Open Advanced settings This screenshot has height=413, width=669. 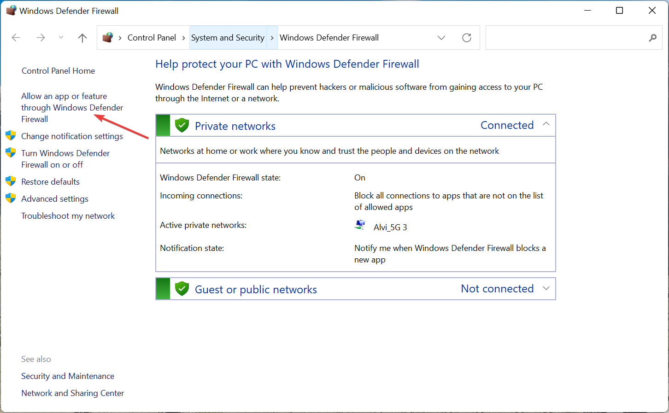[x=55, y=199]
